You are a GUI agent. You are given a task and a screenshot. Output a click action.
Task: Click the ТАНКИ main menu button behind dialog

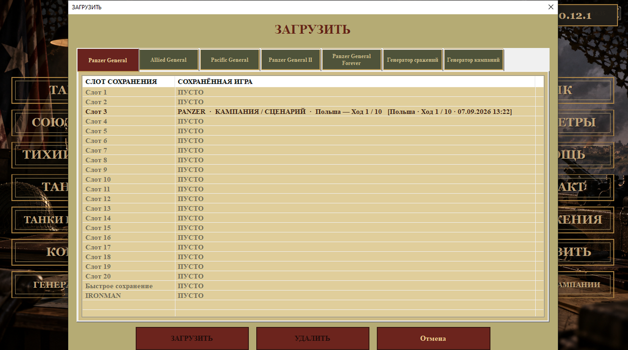point(40,219)
